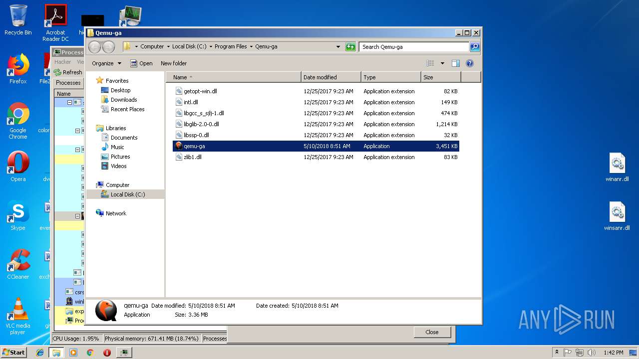
Task: Refresh the Qemu-ga folder view
Action: point(350,47)
